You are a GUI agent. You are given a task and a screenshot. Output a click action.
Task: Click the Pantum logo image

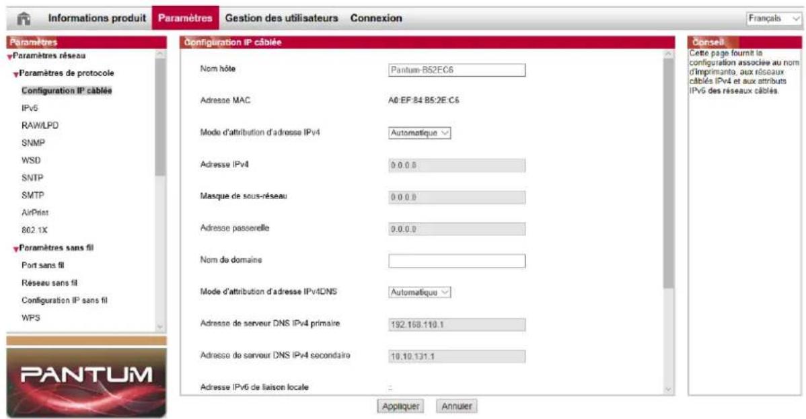86,383
